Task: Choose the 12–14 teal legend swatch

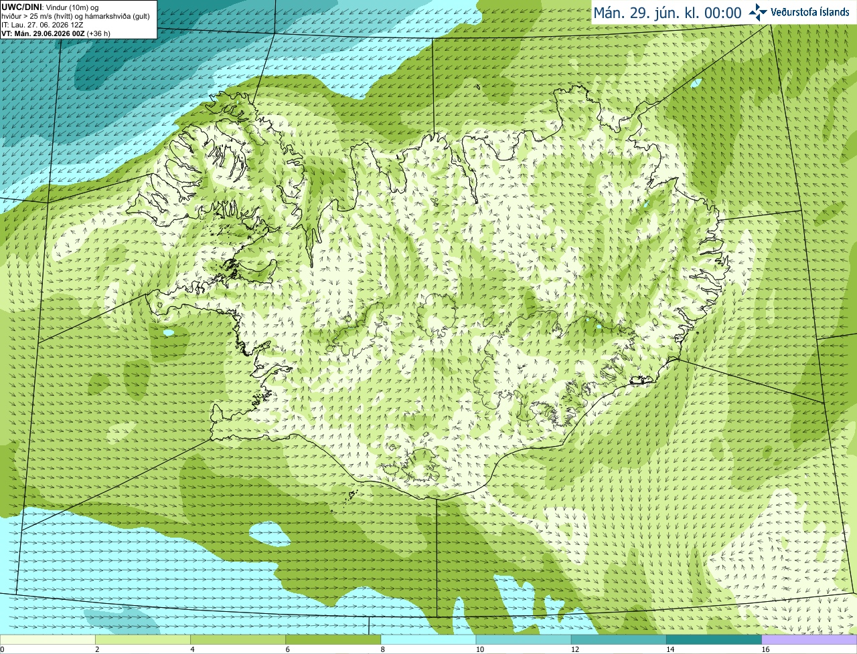Action: (x=619, y=640)
